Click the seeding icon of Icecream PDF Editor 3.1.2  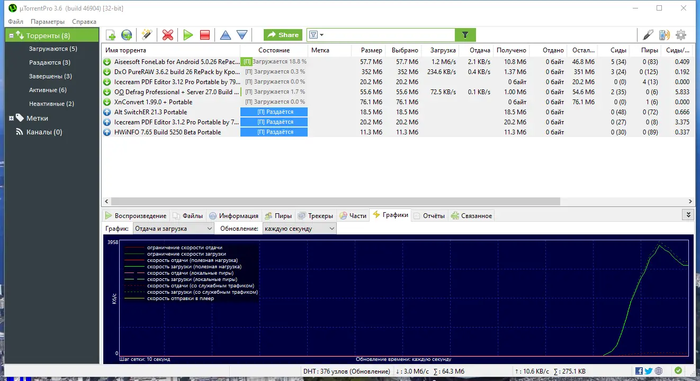107,122
